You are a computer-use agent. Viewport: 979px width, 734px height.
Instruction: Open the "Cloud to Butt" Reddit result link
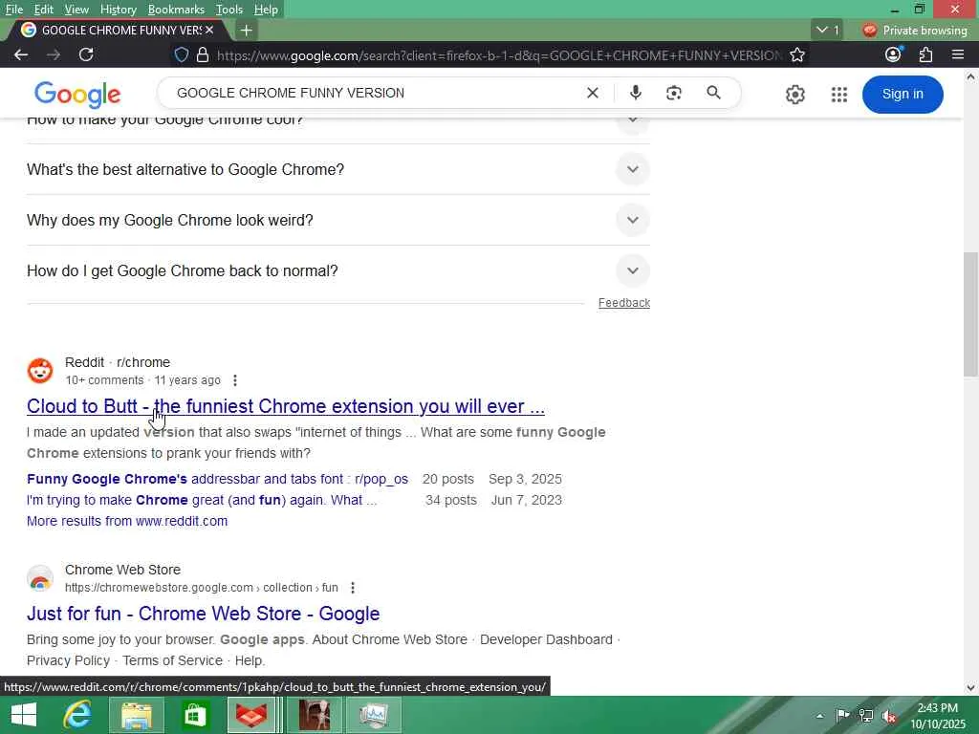pyautogui.click(x=285, y=406)
